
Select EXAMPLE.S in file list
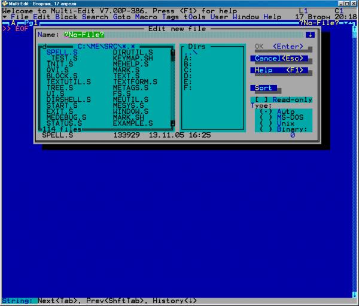133,123
